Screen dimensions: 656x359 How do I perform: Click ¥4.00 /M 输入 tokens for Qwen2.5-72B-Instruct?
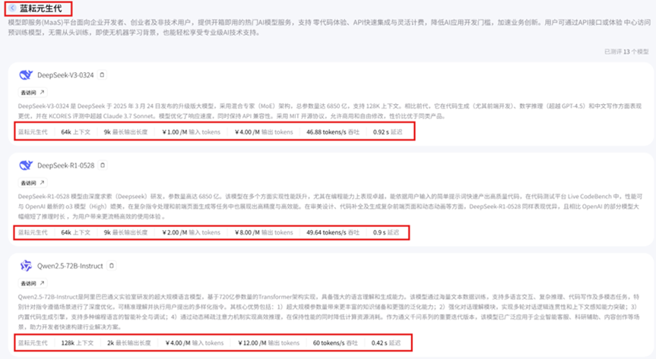point(195,343)
